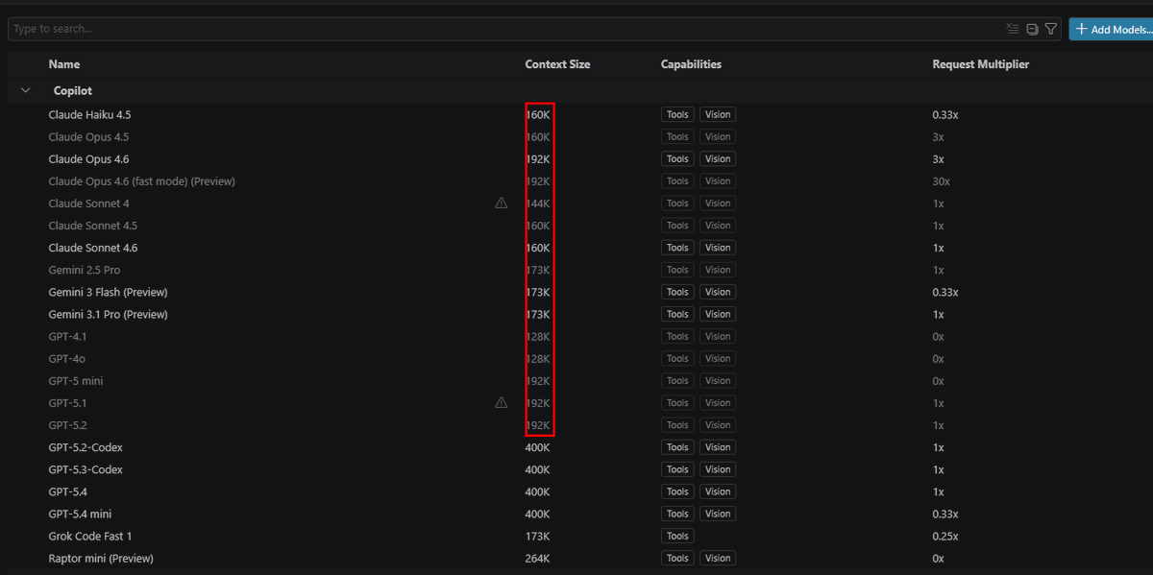Clear the search input icon
Image resolution: width=1153 pixels, height=575 pixels.
pyautogui.click(x=1012, y=29)
